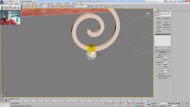This screenshot has height=107, width=190.
Task: Click the Align tool icon
Action: [92, 6]
